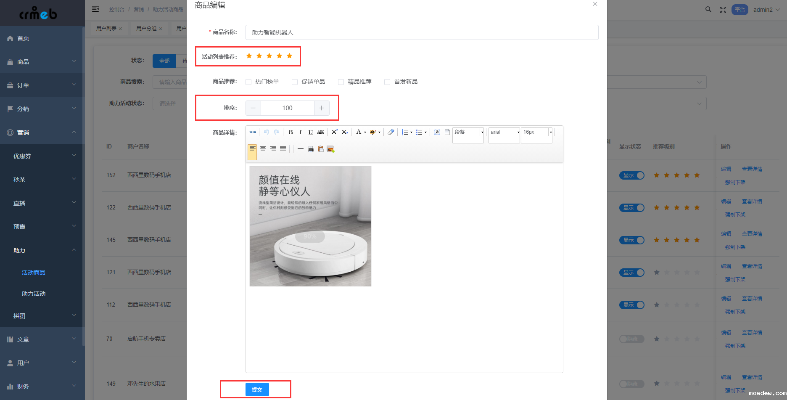Center align the editor text
Image resolution: width=787 pixels, height=400 pixels.
[263, 149]
